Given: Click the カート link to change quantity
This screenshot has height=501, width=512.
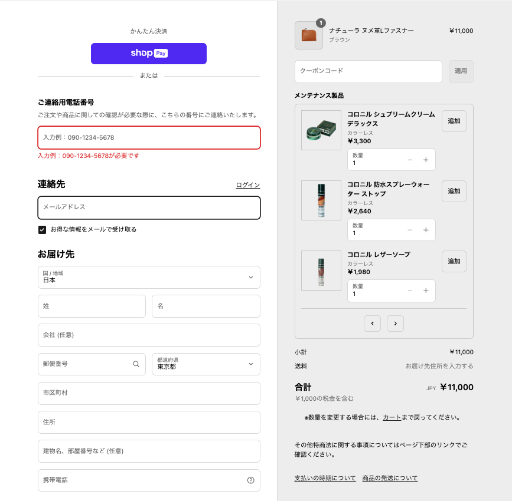Looking at the screenshot, I should [392, 417].
